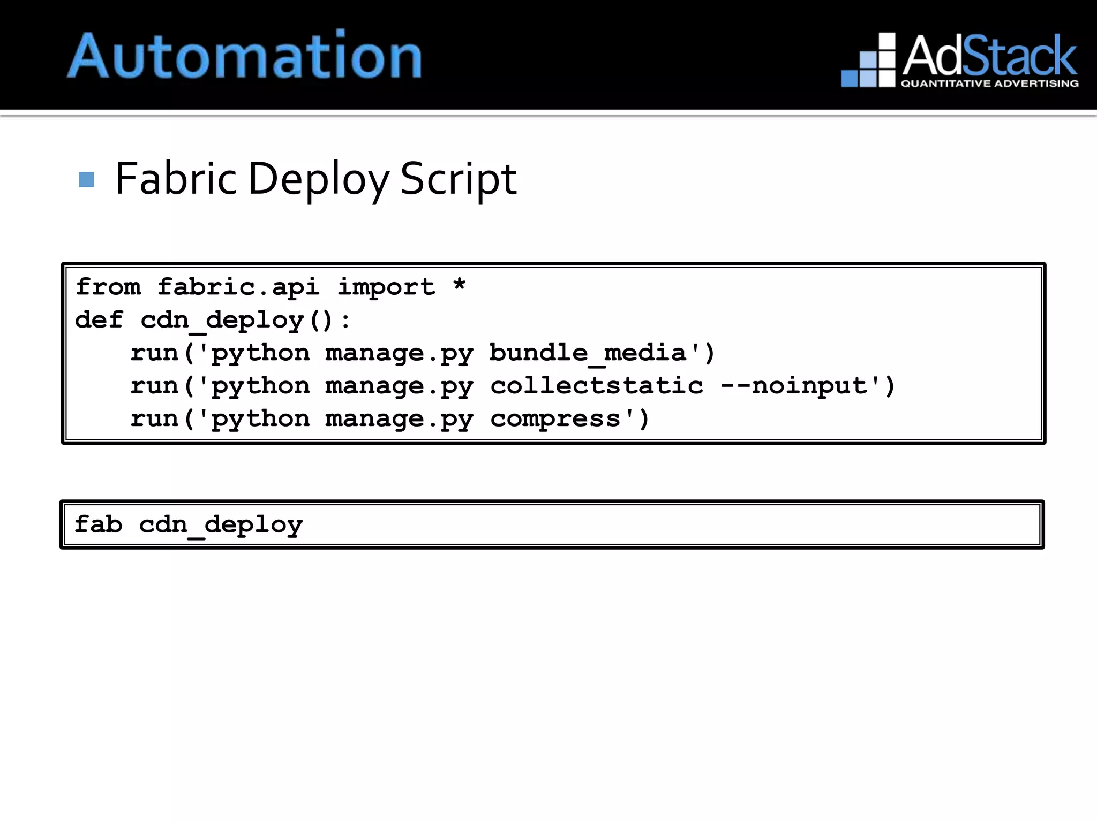The width and height of the screenshot is (1097, 822).
Task: Click the blue square bullet marker
Action: pyautogui.click(x=86, y=179)
